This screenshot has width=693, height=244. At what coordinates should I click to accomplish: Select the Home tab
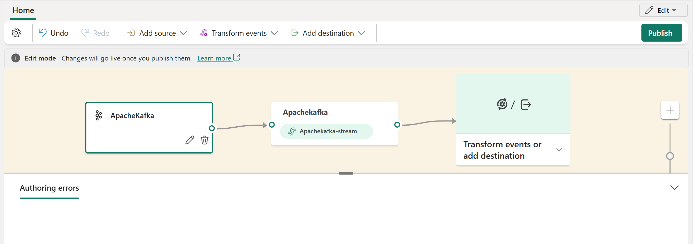[23, 10]
